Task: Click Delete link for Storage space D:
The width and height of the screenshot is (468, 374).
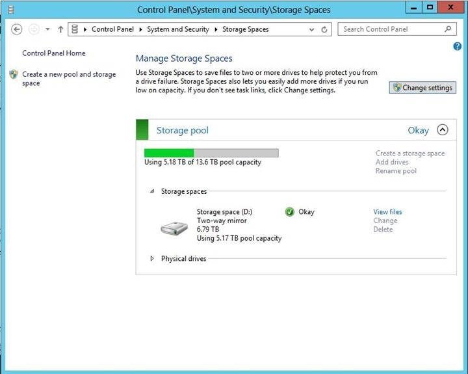Action: point(383,230)
